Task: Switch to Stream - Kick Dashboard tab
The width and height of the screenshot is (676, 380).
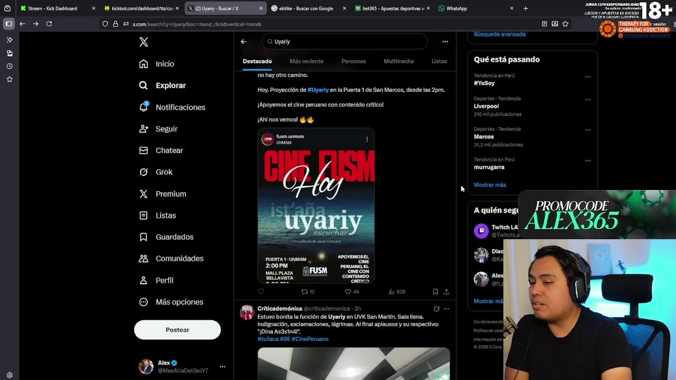Action: point(58,8)
